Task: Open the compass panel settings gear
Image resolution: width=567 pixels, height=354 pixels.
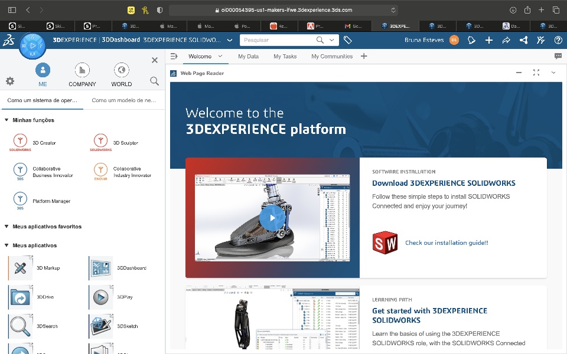Action: click(x=10, y=81)
